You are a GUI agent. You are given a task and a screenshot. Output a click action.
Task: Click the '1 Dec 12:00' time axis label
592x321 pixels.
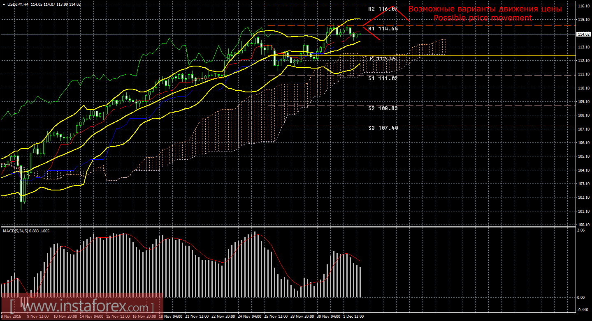(354, 316)
